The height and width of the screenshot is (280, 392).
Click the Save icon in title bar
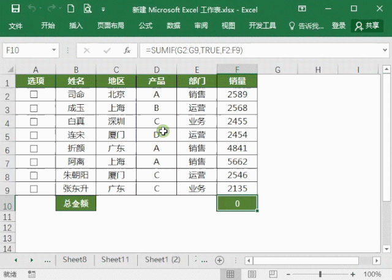(x=15, y=9)
